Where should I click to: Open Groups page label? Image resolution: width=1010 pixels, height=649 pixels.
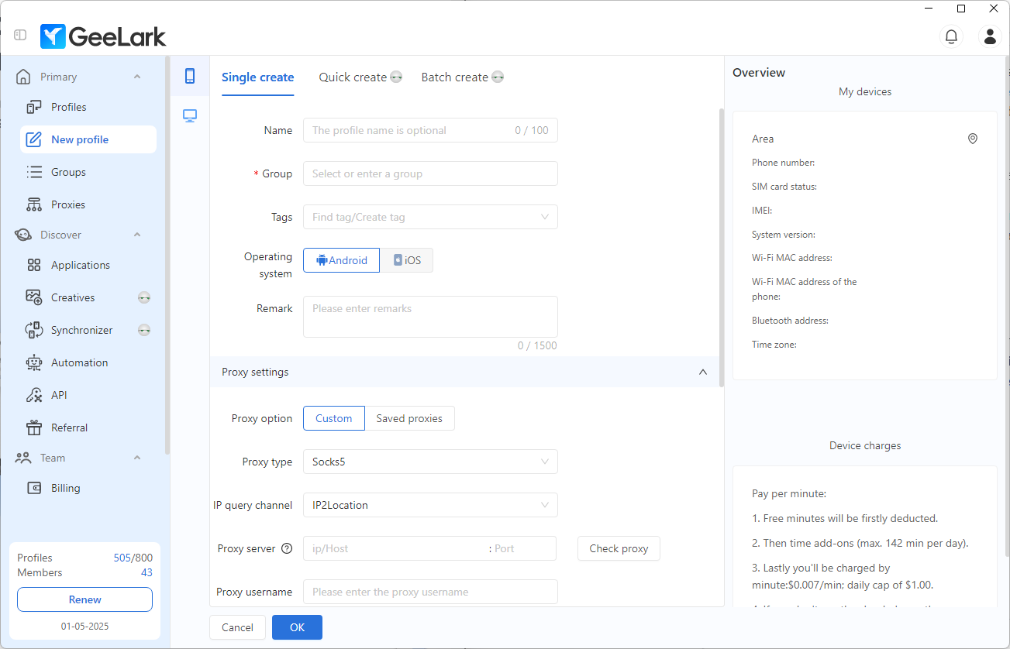pyautogui.click(x=68, y=172)
